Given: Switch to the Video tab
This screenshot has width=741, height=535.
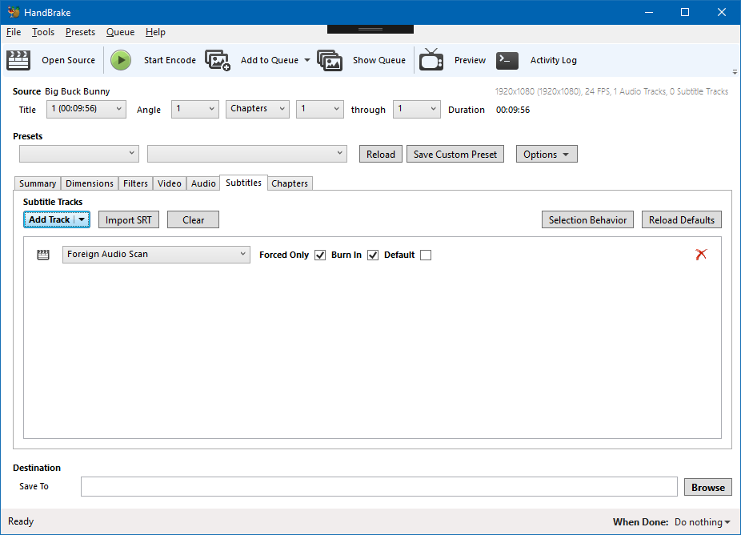Looking at the screenshot, I should coord(170,183).
